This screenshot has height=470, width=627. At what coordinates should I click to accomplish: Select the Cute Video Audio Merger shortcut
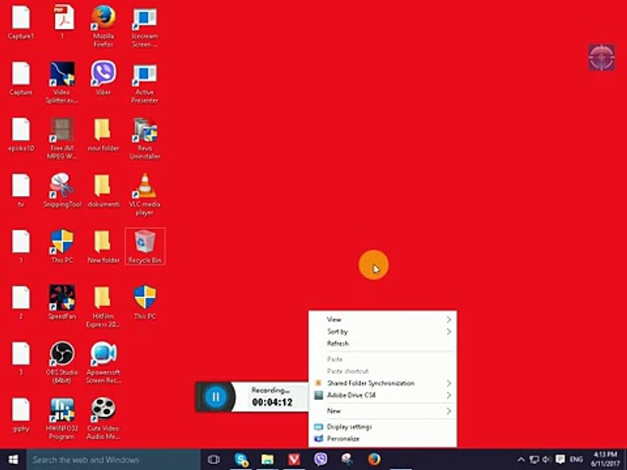click(103, 418)
